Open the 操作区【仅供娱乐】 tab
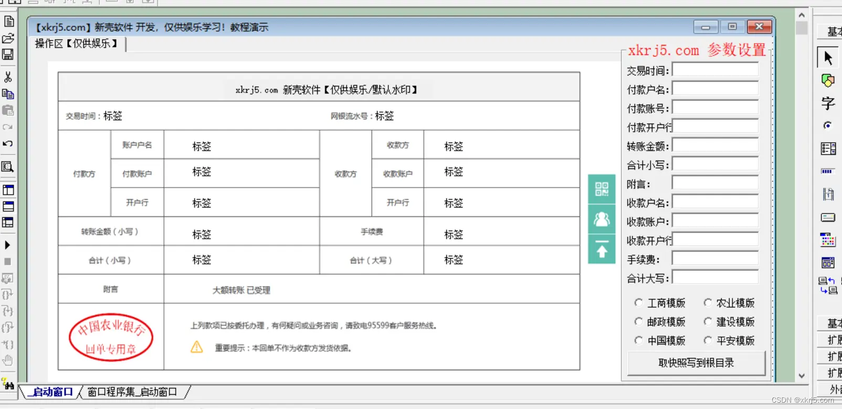Viewport: 842px width, 409px height. pyautogui.click(x=77, y=44)
